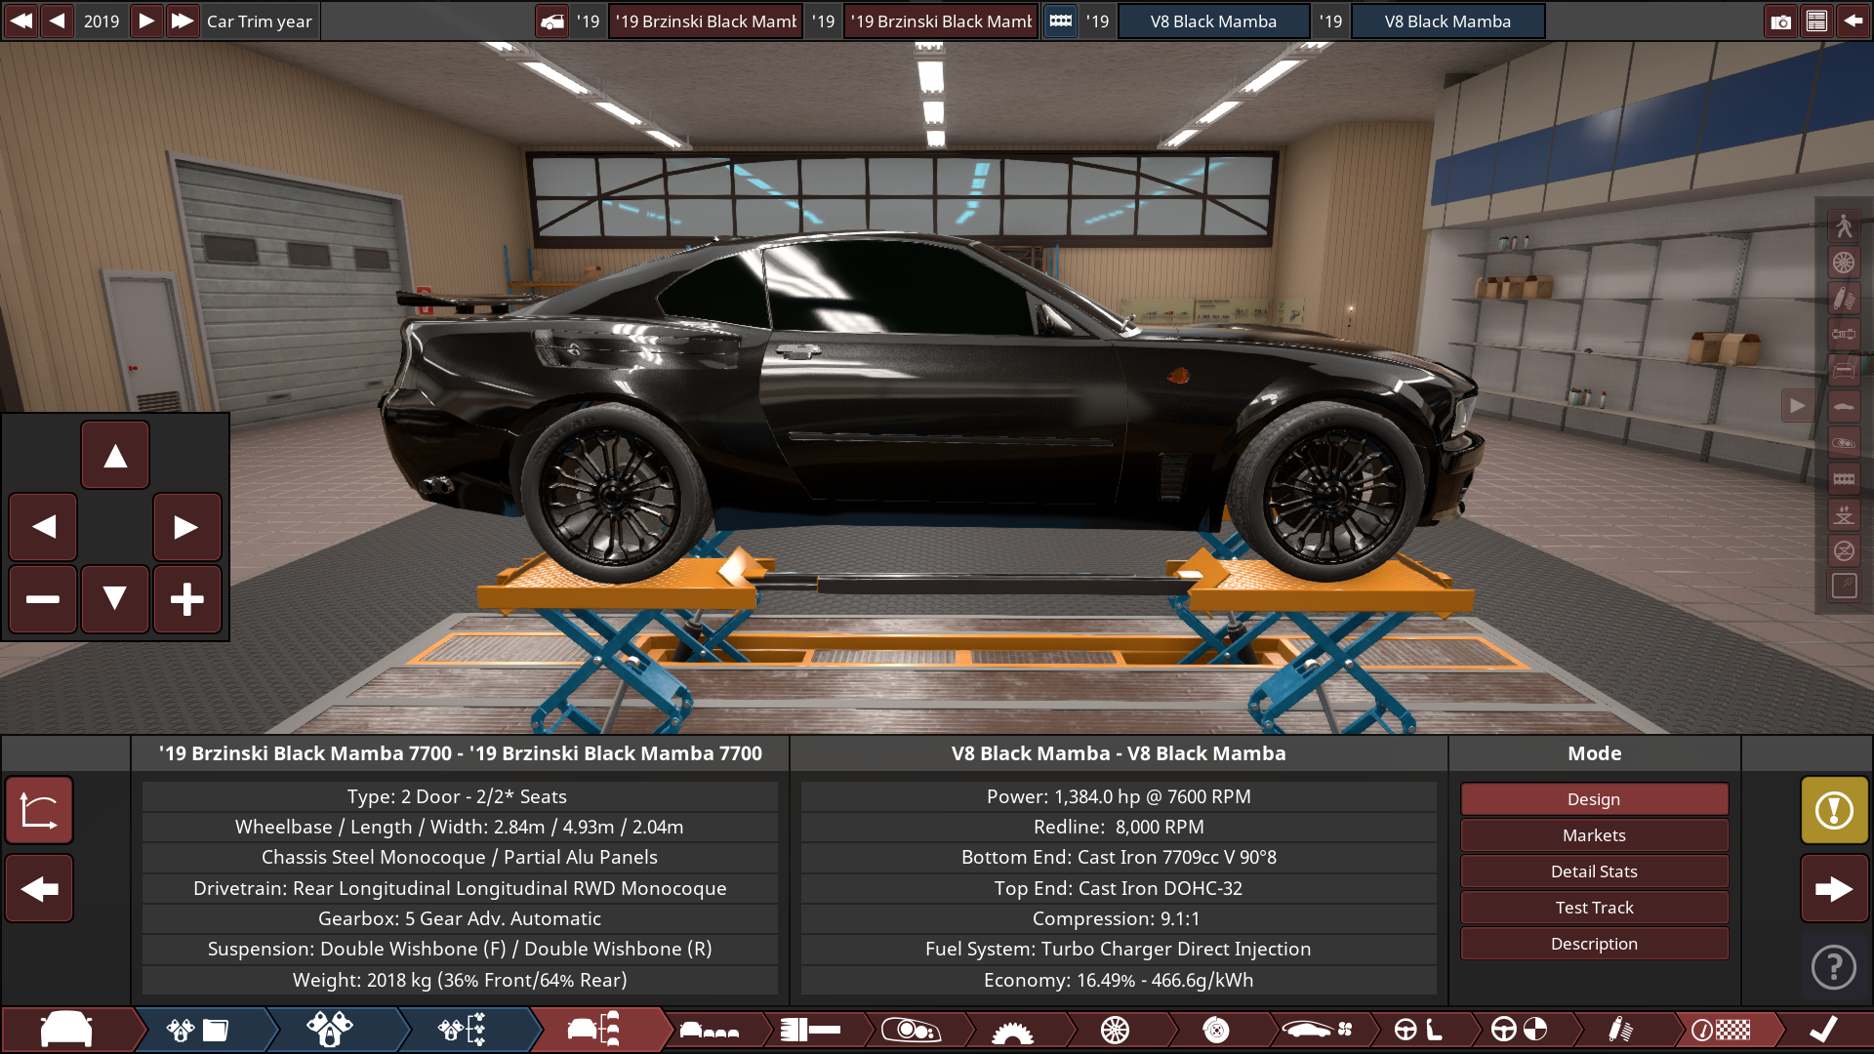
Task: Rotate camera left with left arrow
Action: tap(43, 527)
